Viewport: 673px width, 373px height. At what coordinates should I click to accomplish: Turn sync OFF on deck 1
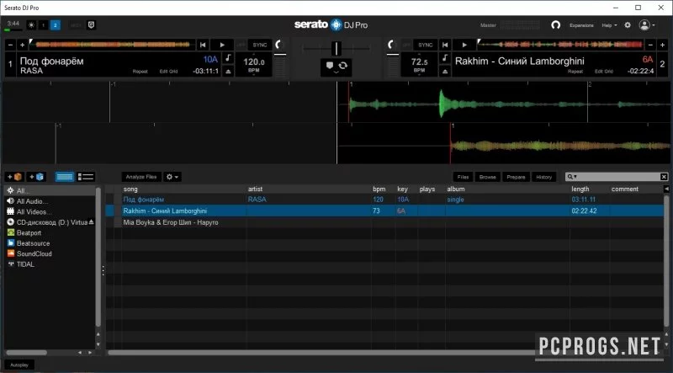[x=241, y=45]
